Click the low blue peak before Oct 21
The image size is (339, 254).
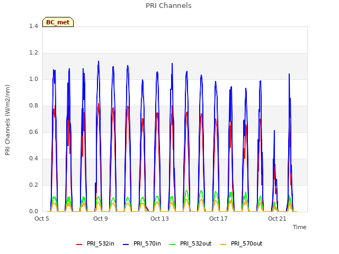(274, 131)
